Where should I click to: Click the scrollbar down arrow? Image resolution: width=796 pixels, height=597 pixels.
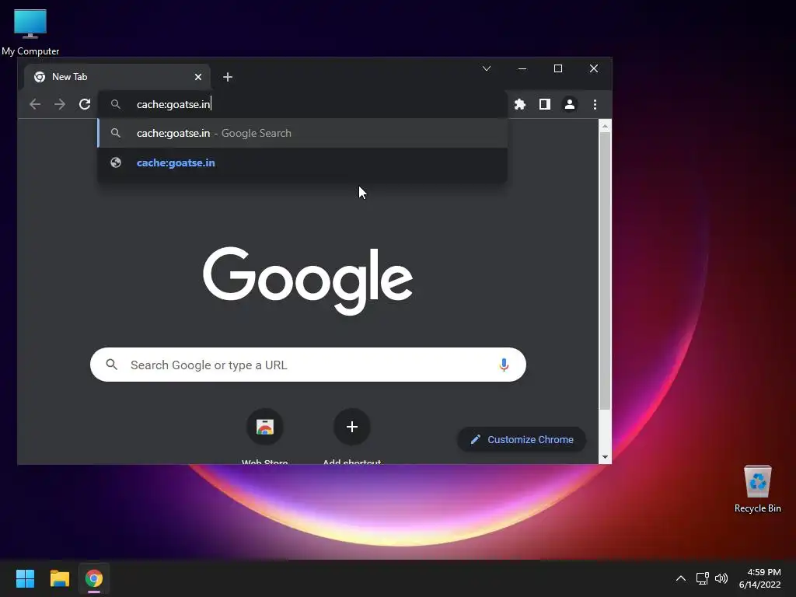pyautogui.click(x=605, y=457)
